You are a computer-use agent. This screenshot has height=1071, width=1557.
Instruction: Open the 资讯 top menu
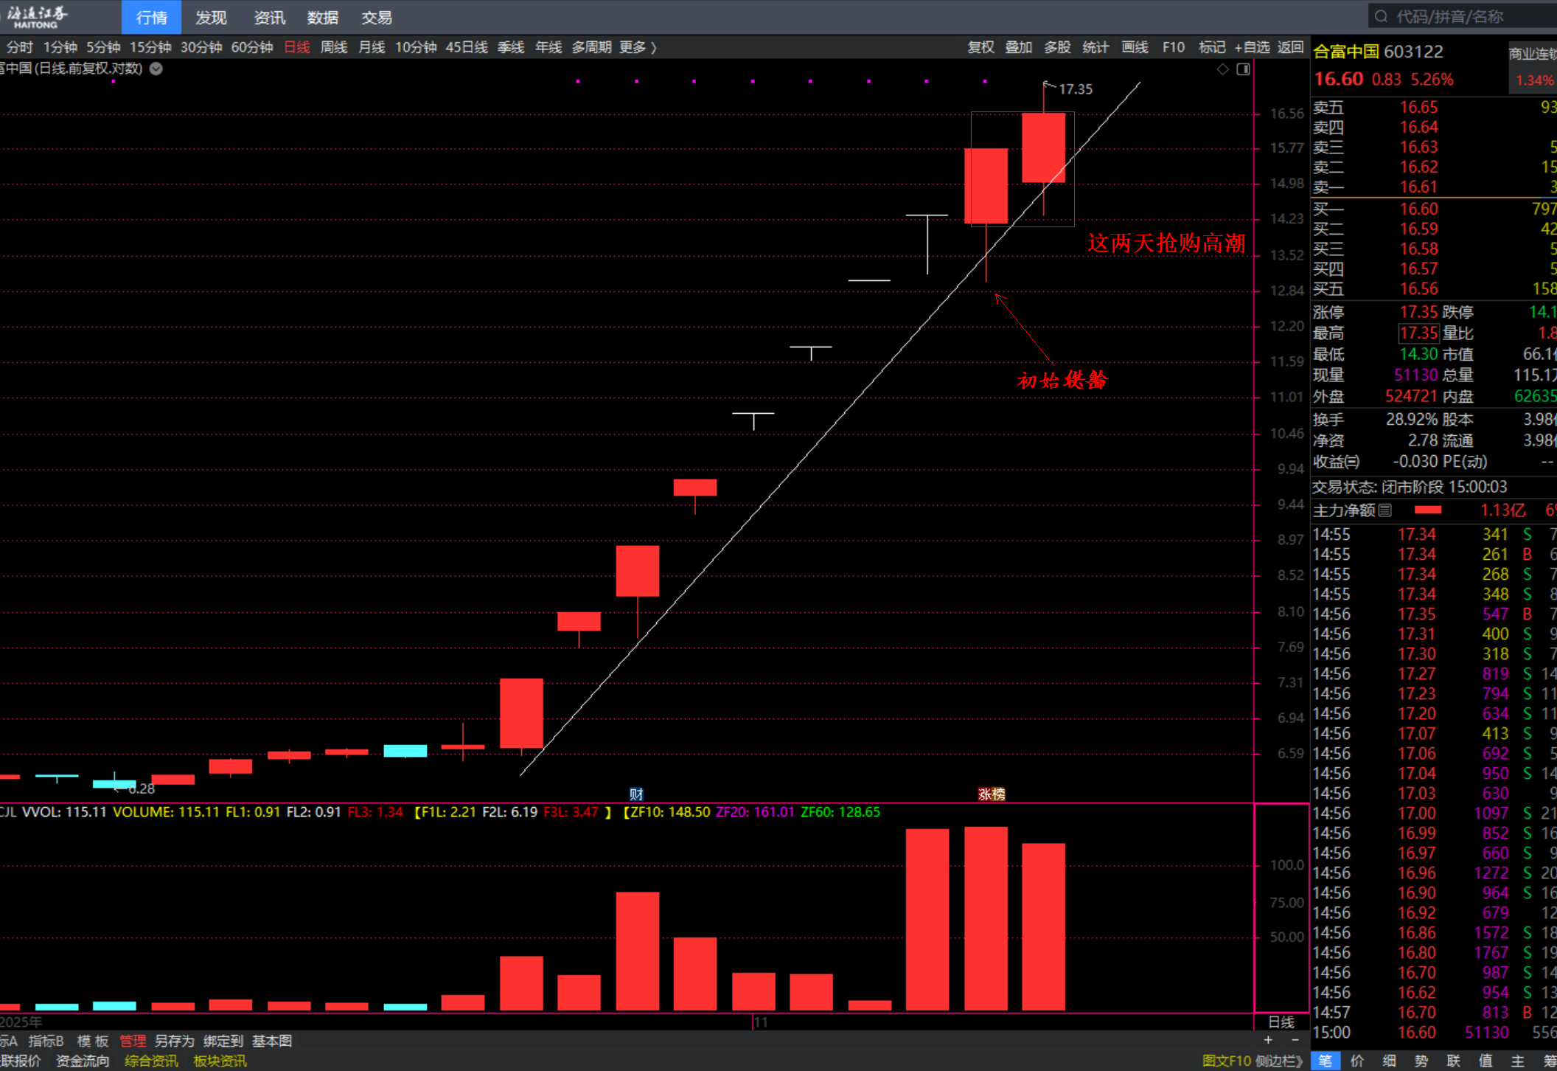(269, 17)
